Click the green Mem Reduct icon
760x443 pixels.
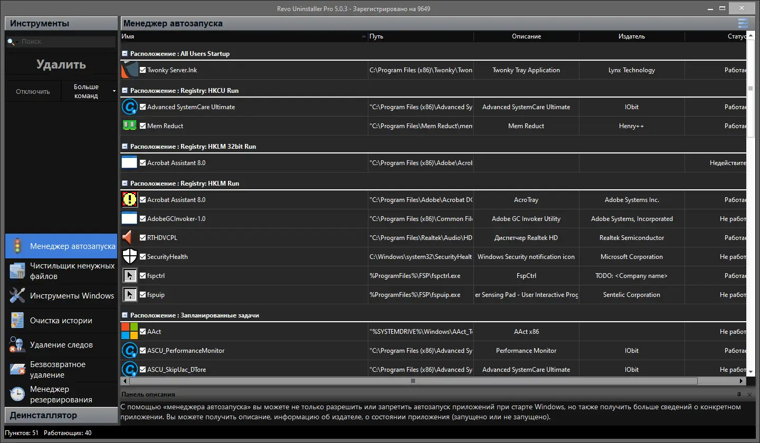(x=129, y=126)
